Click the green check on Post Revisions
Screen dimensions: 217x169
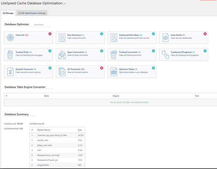coord(102,34)
